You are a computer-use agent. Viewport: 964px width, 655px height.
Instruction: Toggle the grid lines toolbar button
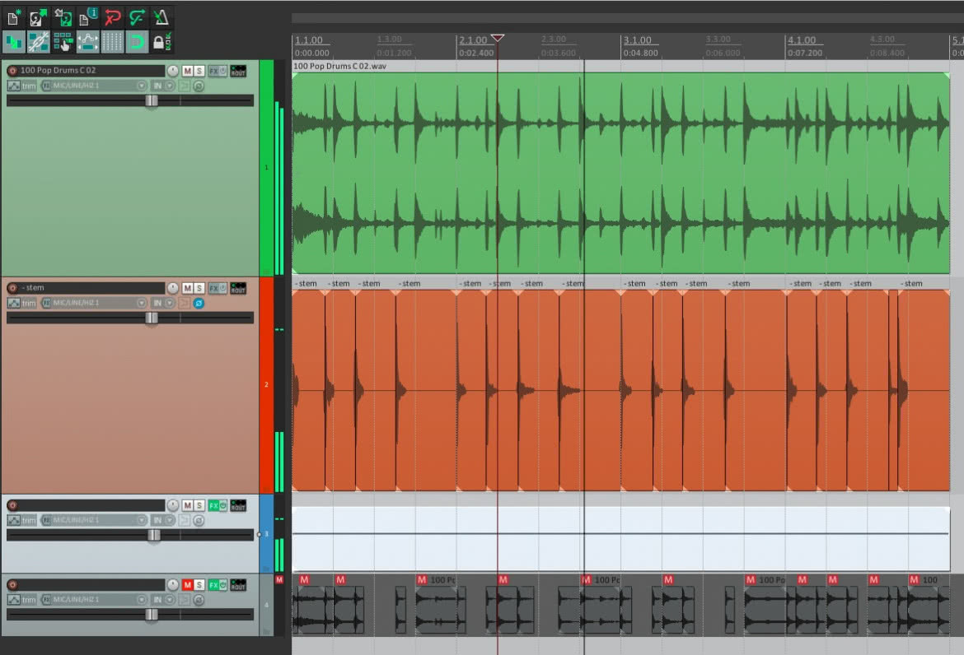112,42
